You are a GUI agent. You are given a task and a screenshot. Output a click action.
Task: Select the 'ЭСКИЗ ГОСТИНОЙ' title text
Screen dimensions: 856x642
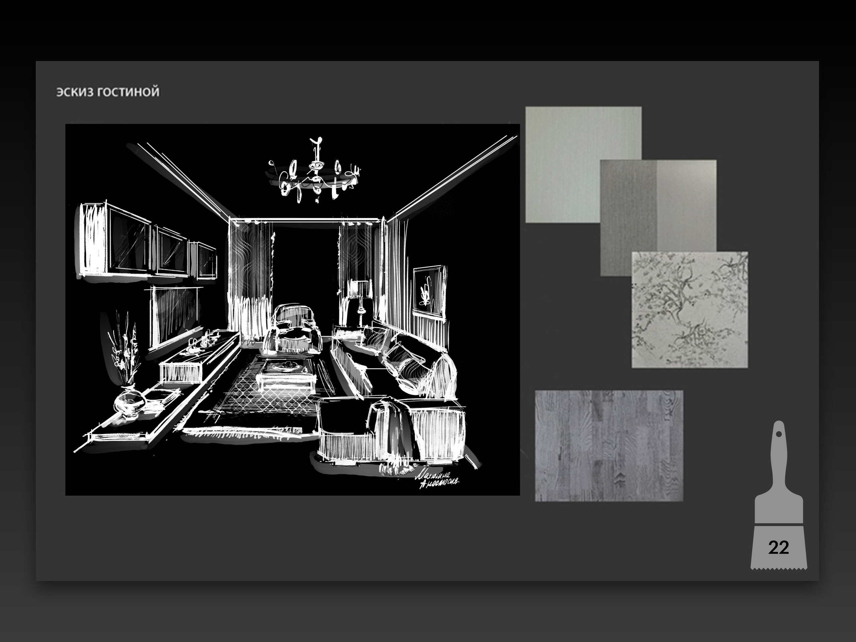108,92
